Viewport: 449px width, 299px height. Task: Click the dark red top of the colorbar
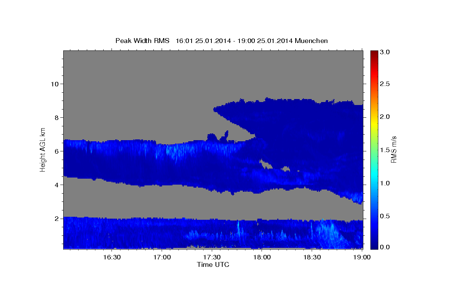coord(374,53)
